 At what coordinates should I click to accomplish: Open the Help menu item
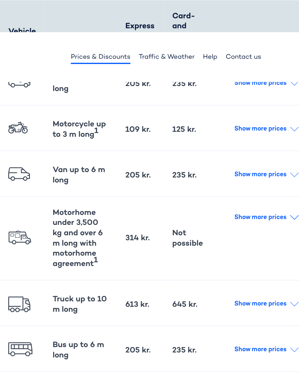(x=210, y=57)
